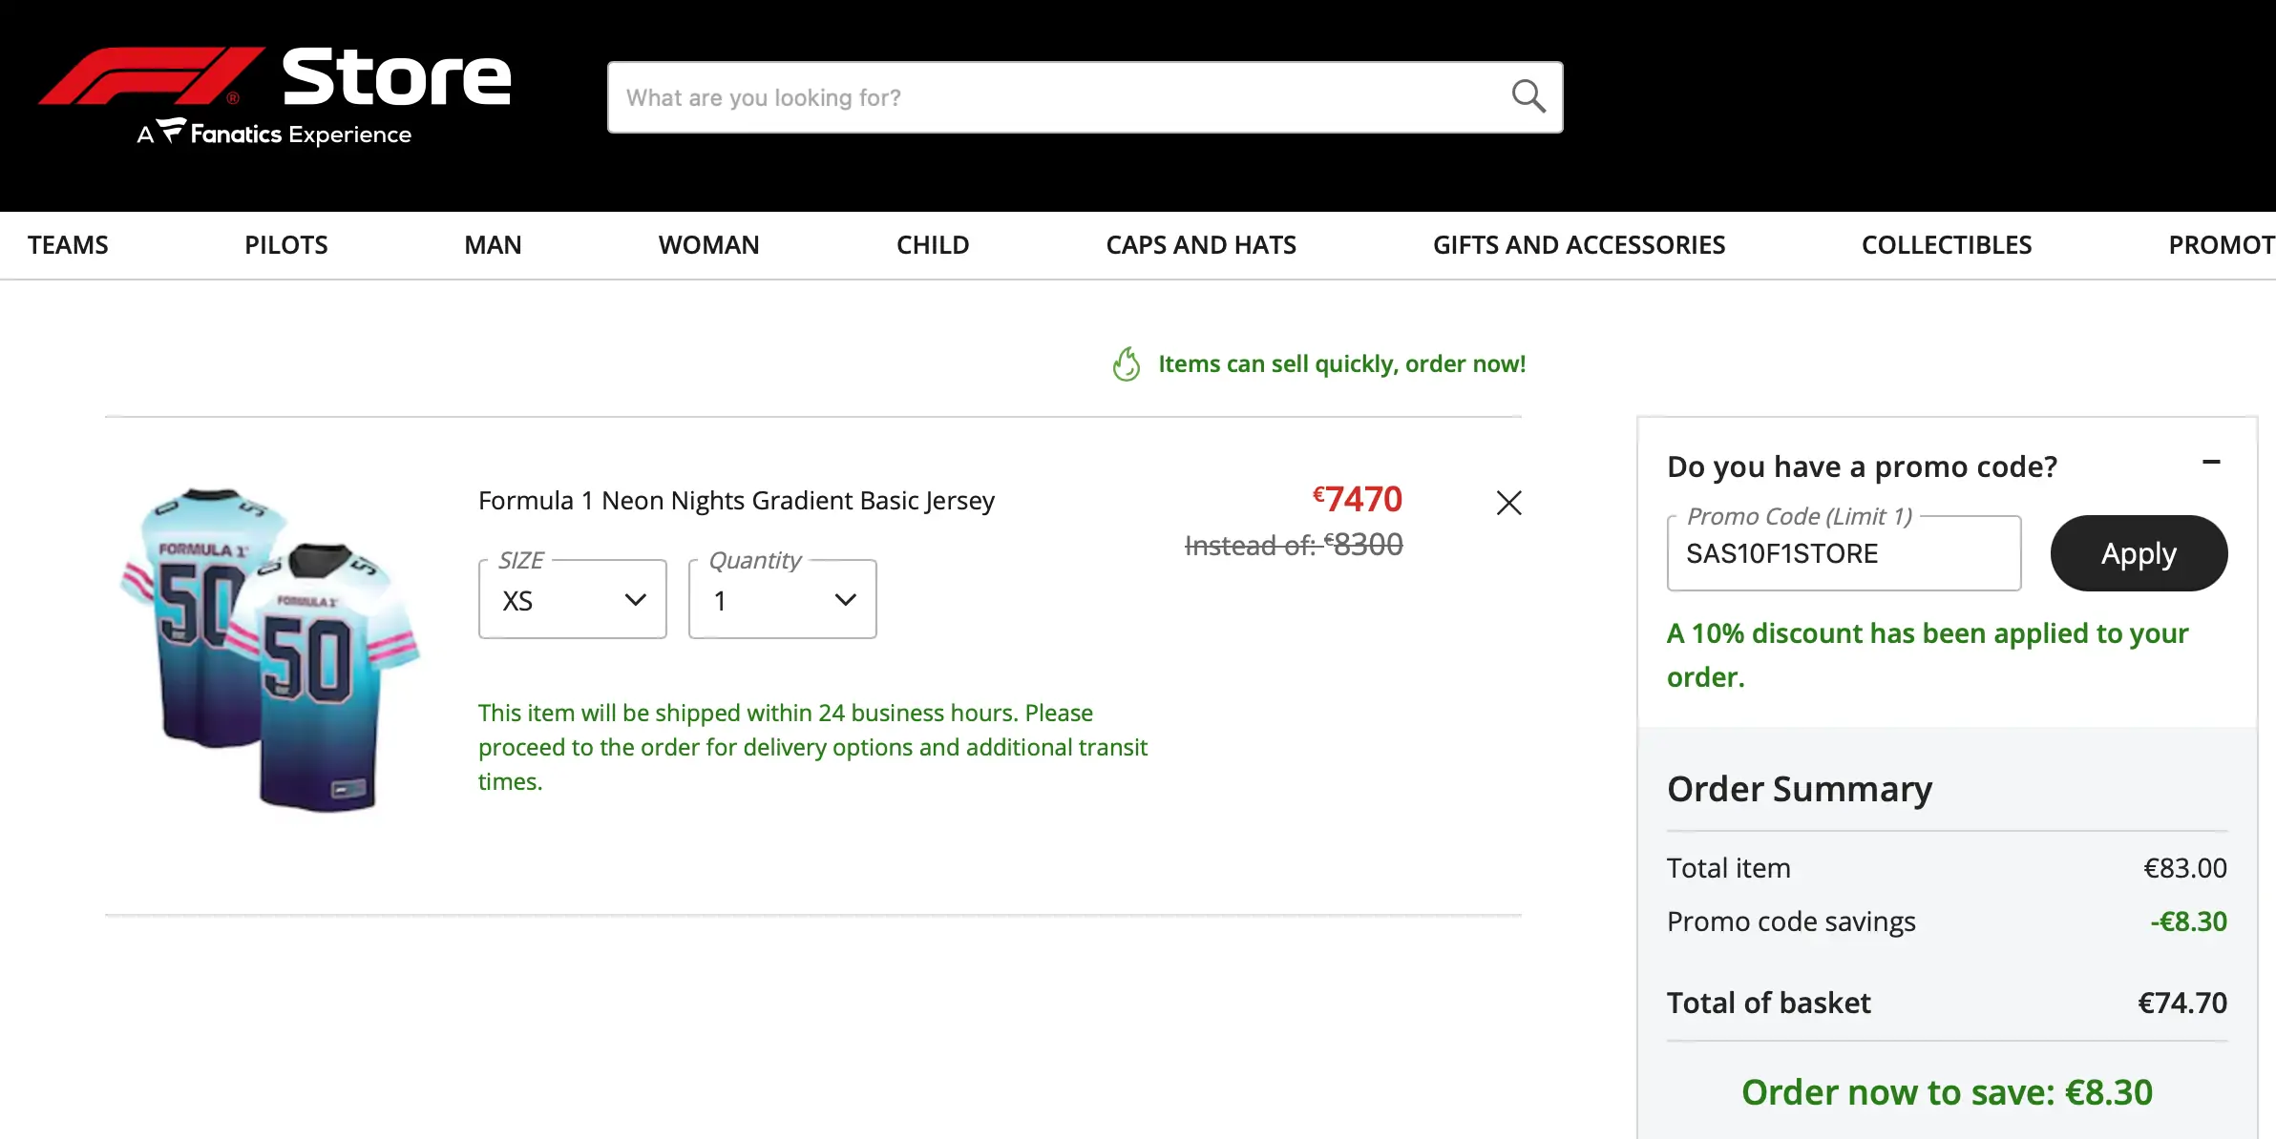Click the search magnifier icon
Image resolution: width=2276 pixels, height=1139 pixels.
click(1528, 96)
